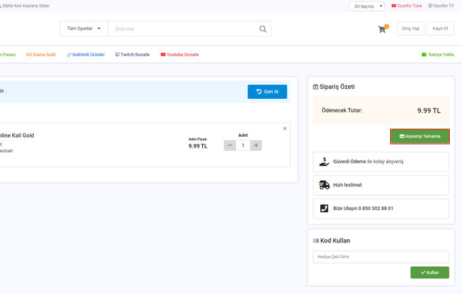Open the Tüm Oyunlar dropdown

coord(83,29)
